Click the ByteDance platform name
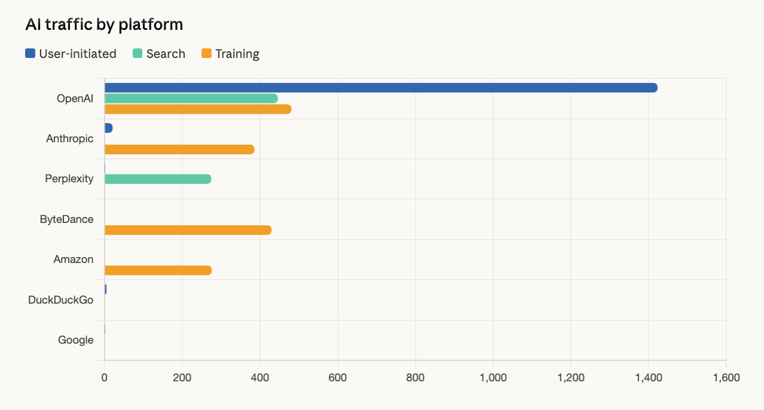The height and width of the screenshot is (410, 764). coord(66,219)
